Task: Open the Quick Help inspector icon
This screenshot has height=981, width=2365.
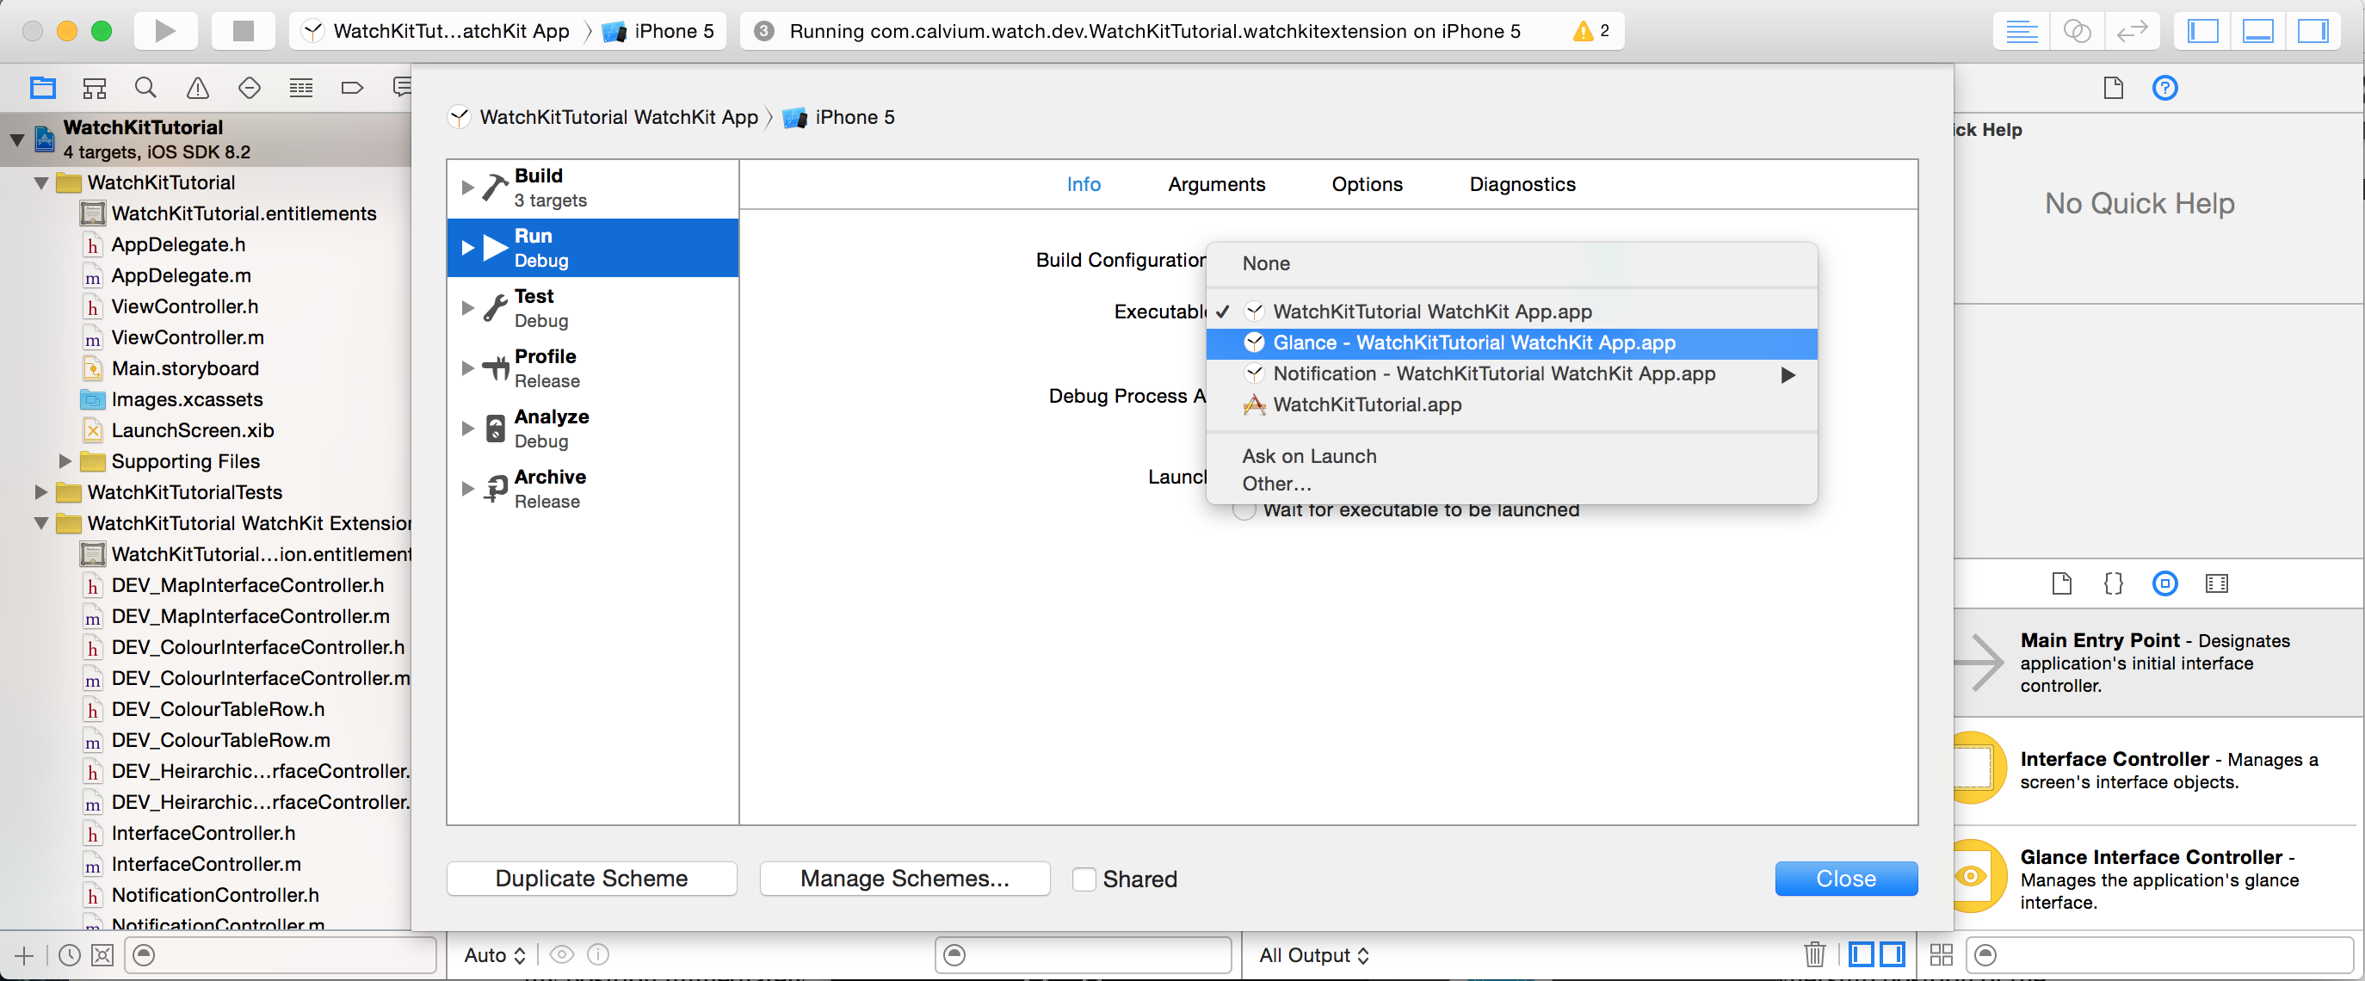Action: 2164,88
